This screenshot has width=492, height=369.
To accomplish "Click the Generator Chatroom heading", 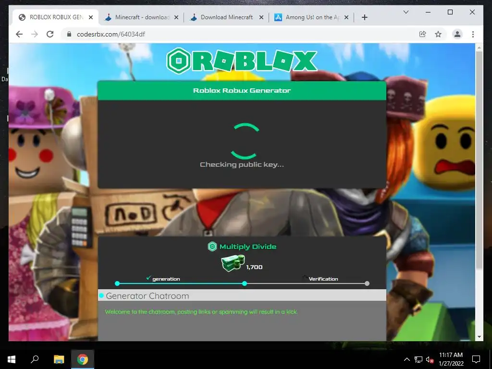I will [x=148, y=296].
